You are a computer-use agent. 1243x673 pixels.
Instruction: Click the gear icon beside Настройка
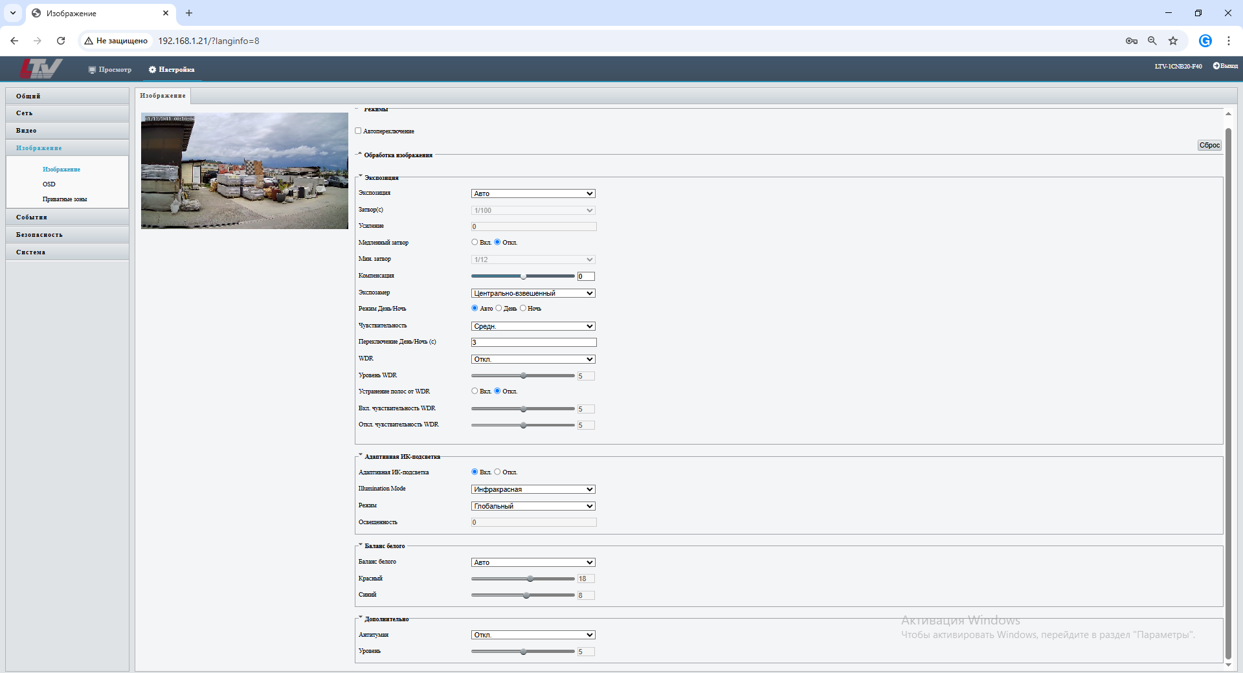(x=152, y=70)
